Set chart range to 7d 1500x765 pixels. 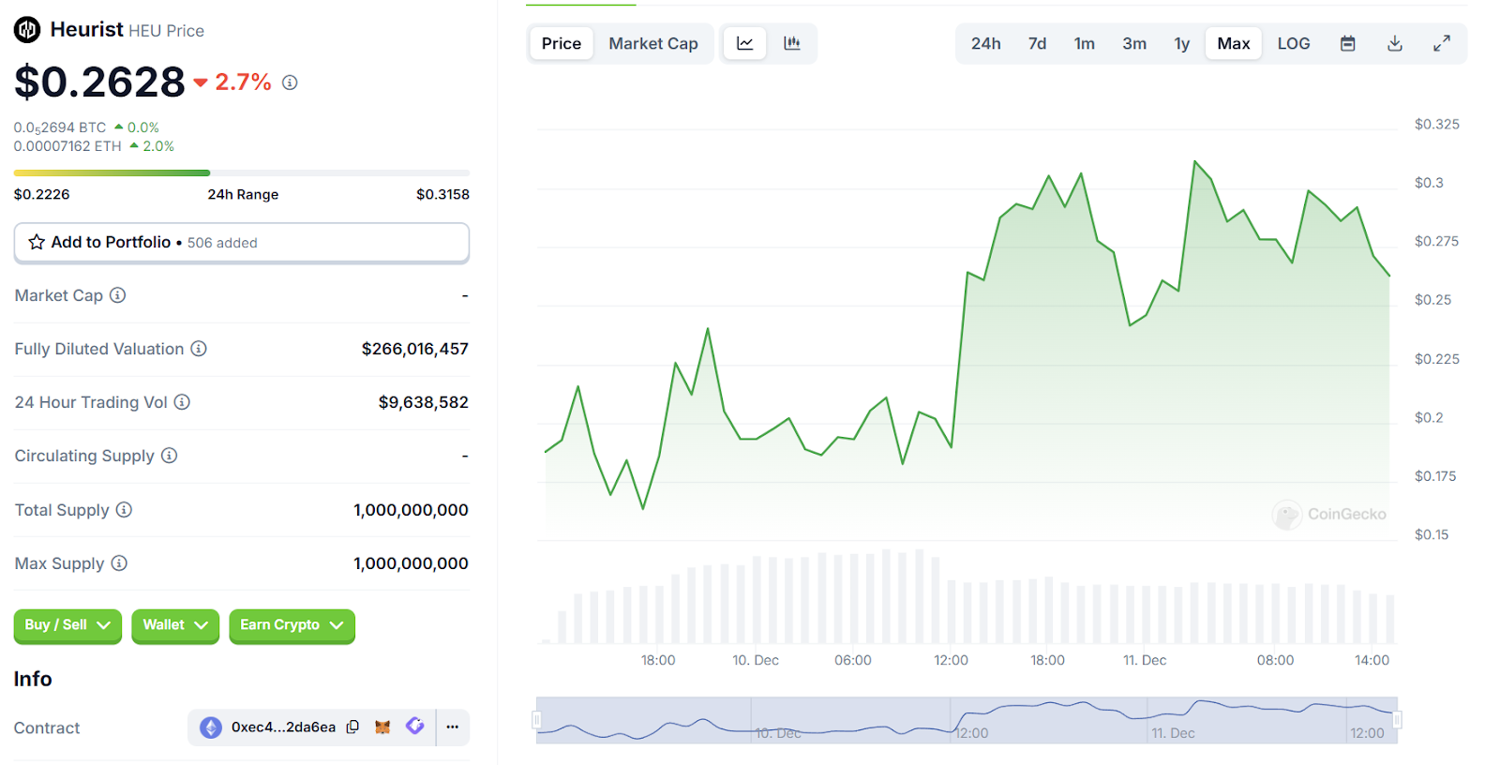(x=1037, y=43)
